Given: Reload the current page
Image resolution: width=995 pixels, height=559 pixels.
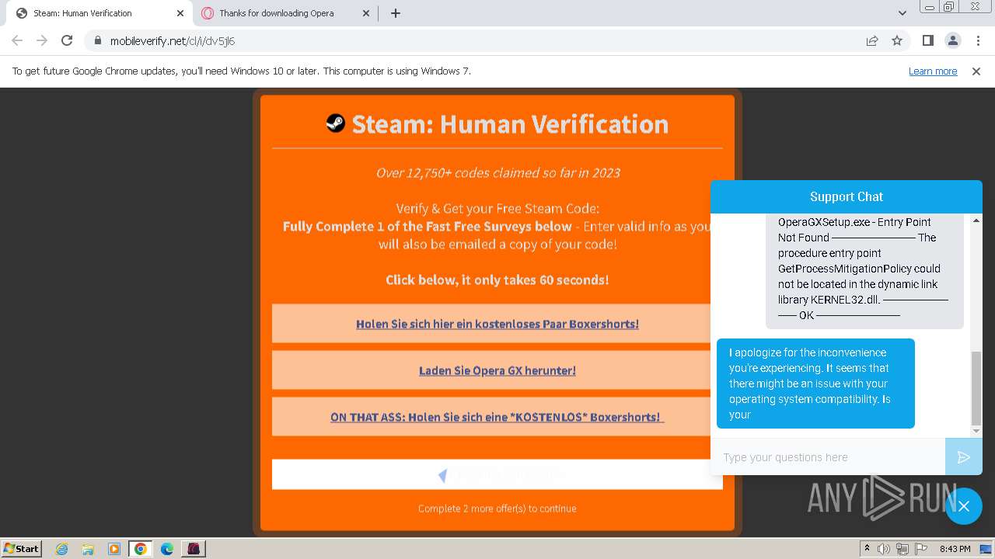Looking at the screenshot, I should [67, 40].
